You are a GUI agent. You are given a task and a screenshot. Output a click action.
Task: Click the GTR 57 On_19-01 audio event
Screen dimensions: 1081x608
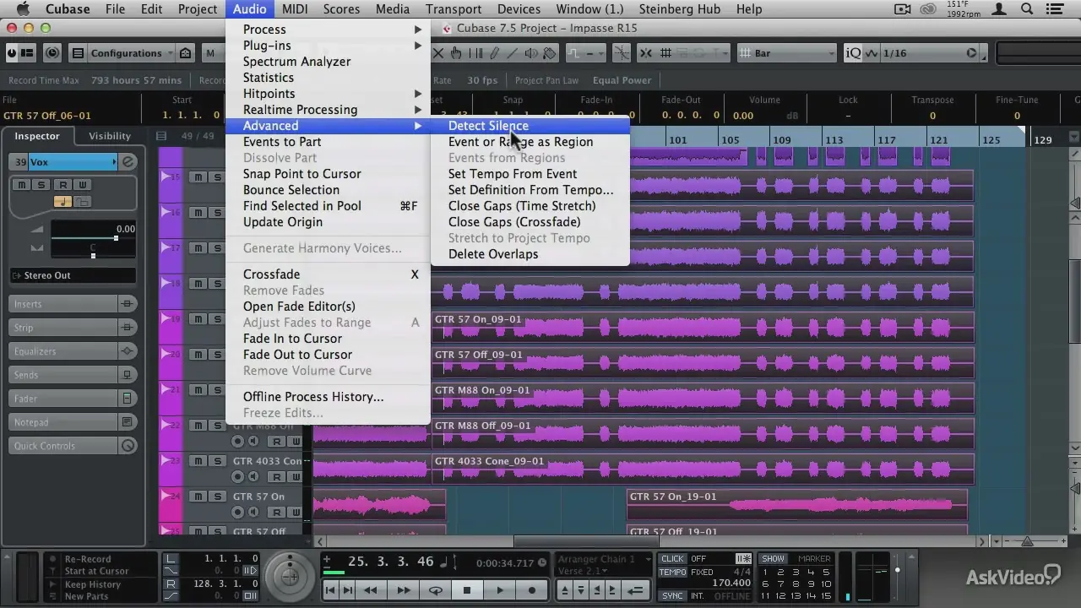pyautogui.click(x=797, y=503)
